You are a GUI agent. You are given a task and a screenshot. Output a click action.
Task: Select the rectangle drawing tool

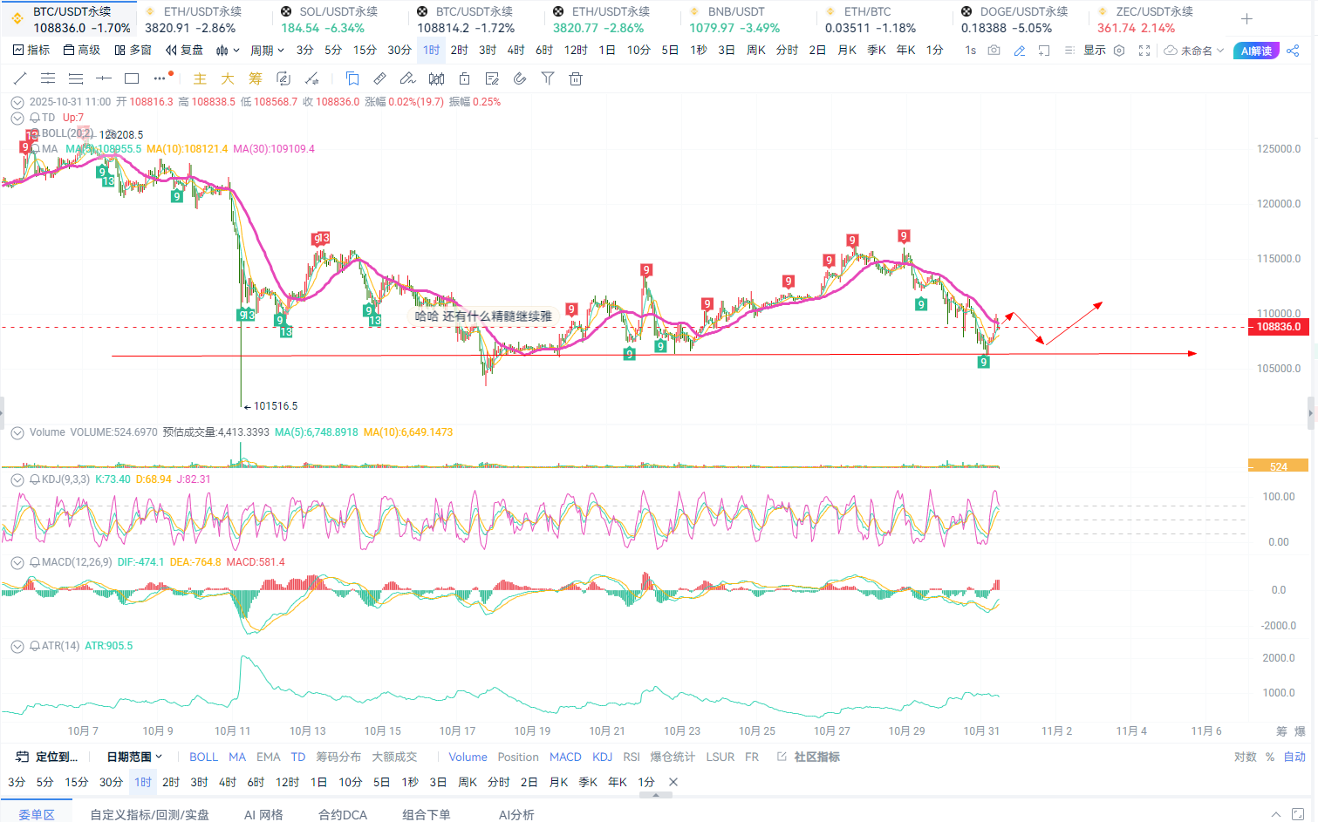132,78
